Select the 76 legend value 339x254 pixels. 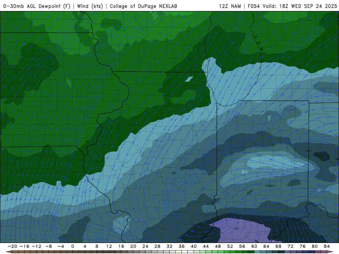(x=303, y=246)
